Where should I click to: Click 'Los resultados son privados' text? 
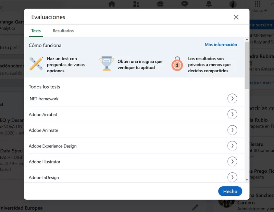click(x=209, y=65)
